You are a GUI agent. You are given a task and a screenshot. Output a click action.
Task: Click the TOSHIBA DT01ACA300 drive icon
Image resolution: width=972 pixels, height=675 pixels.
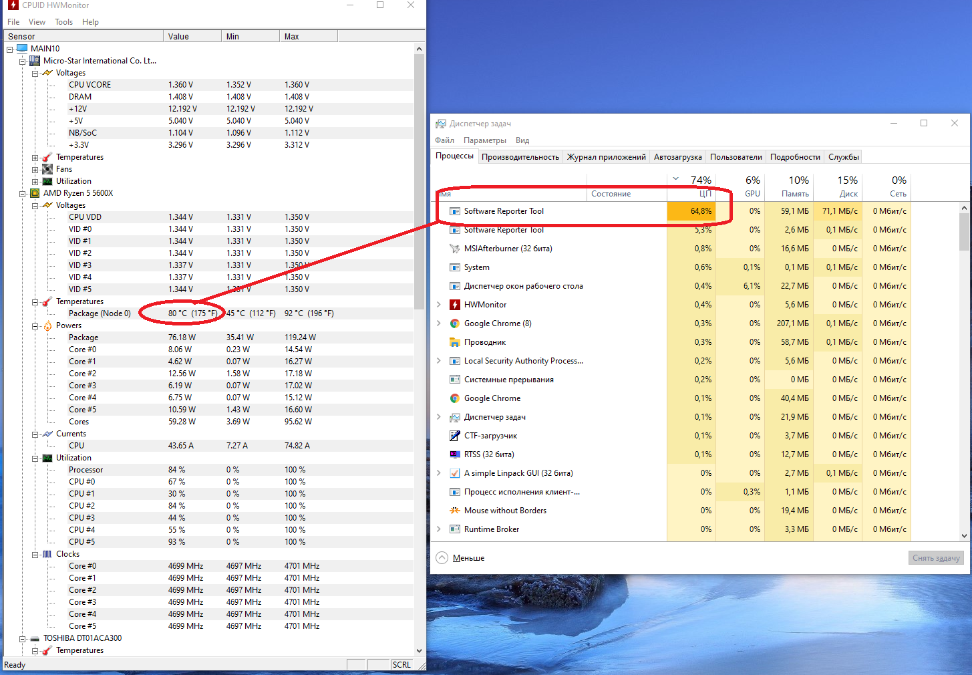[x=35, y=638]
